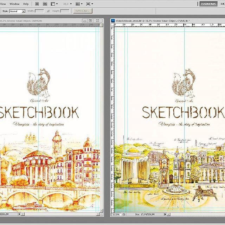
Task: Open the View menu
Action: [3, 4]
